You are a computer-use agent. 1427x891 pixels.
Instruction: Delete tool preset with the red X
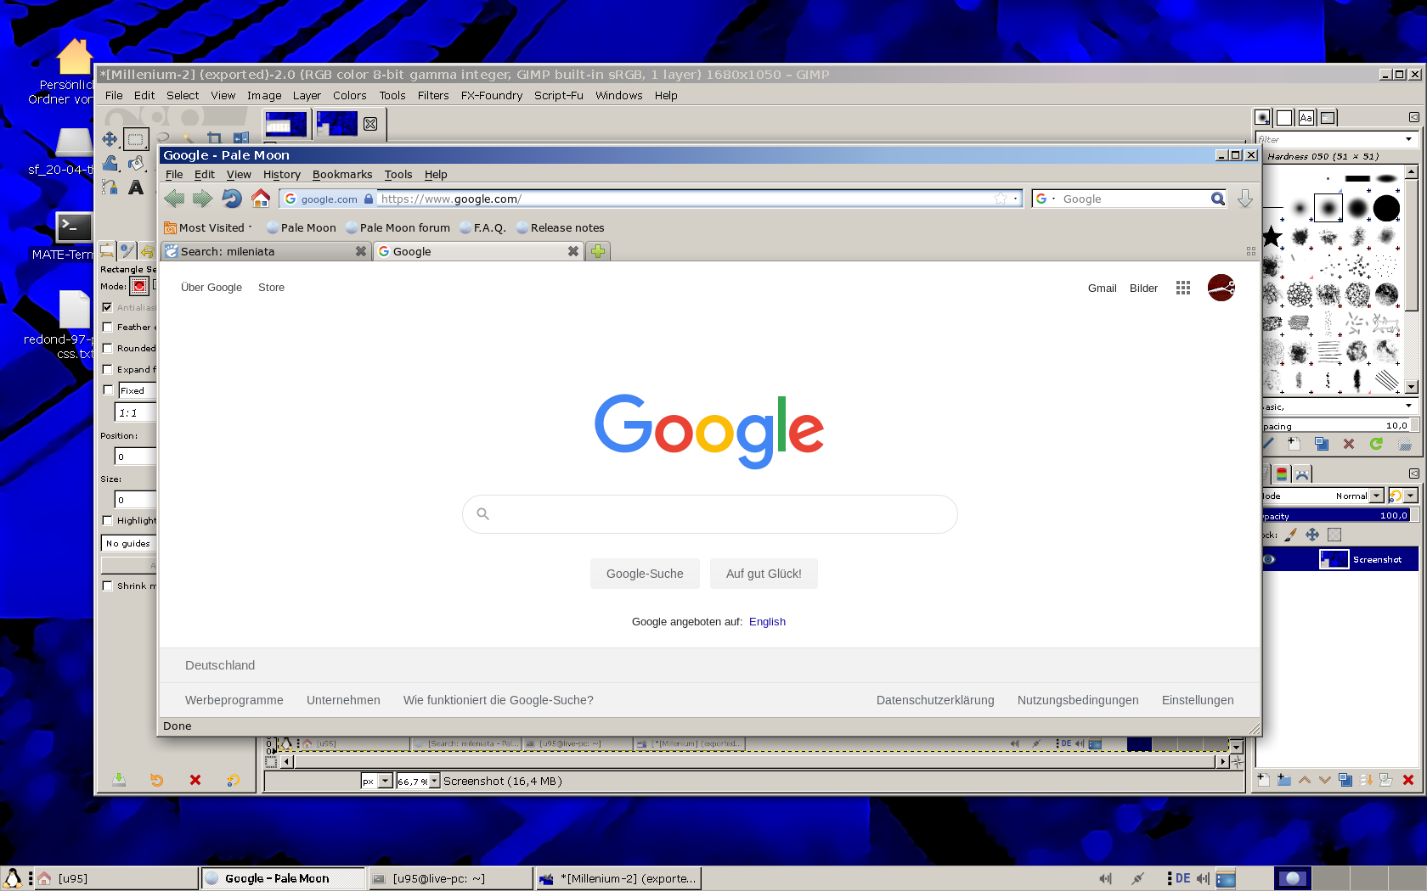[195, 780]
